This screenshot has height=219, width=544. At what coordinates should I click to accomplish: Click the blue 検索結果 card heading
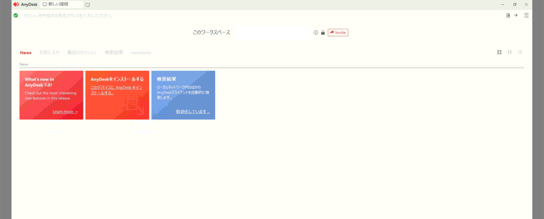(166, 79)
